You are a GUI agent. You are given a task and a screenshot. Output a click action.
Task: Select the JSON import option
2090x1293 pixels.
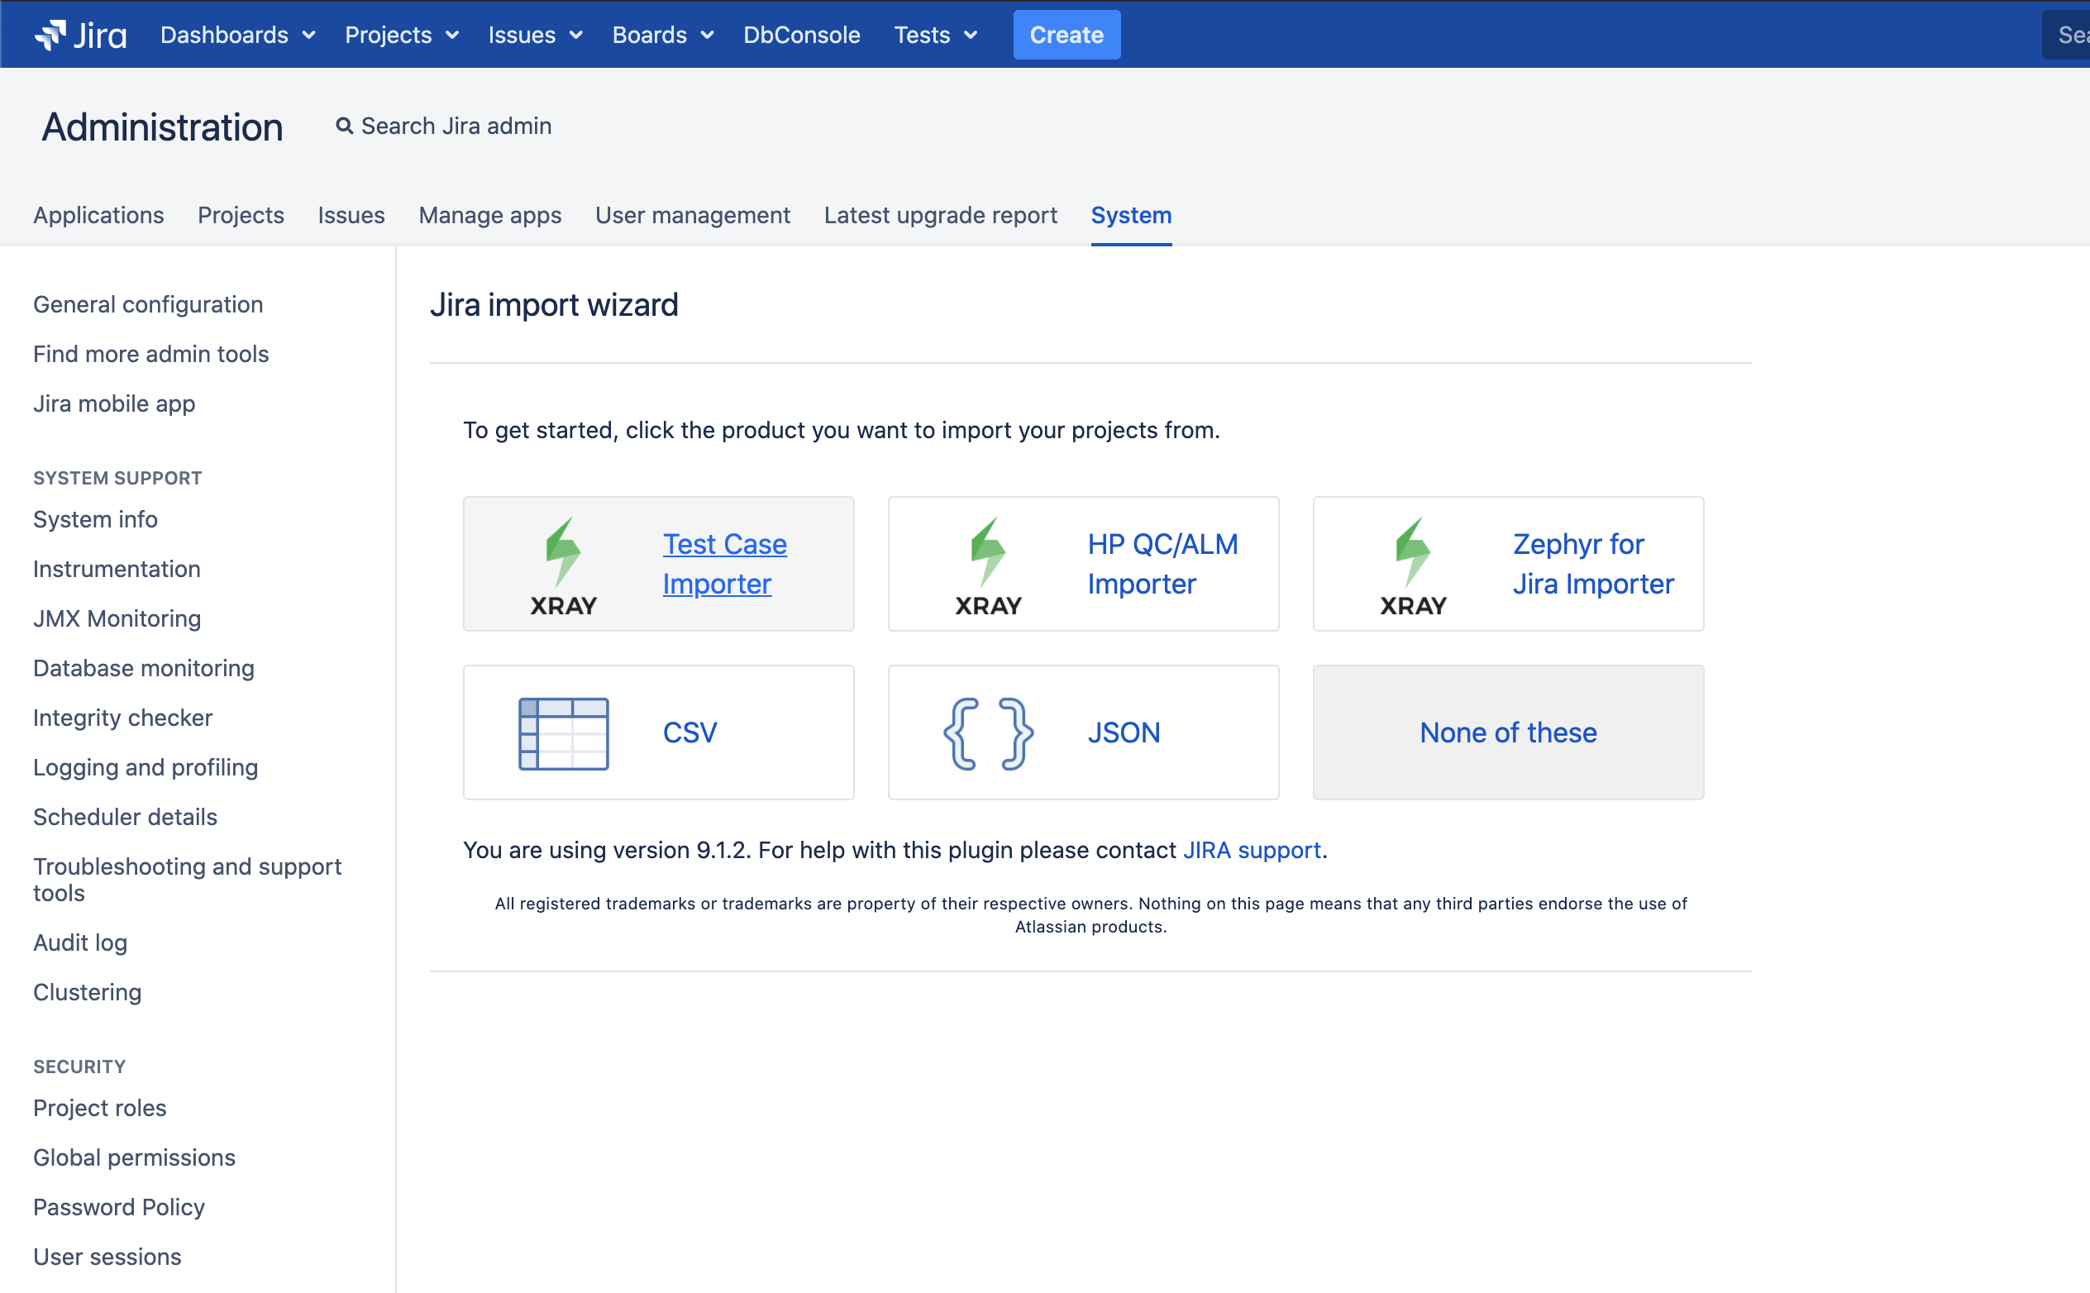(x=1084, y=732)
